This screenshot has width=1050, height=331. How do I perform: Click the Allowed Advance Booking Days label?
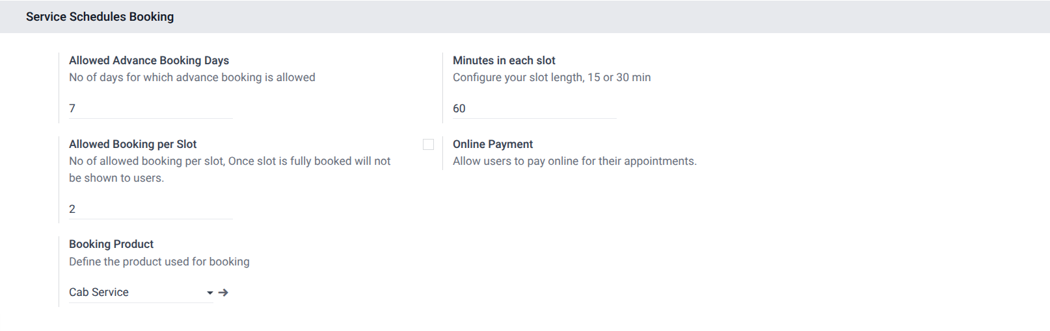[149, 60]
